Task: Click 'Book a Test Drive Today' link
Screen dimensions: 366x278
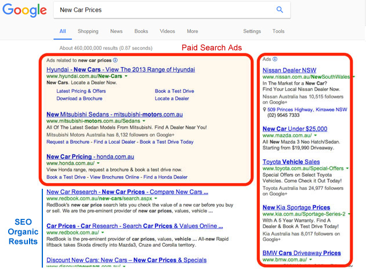Action: pos(166,142)
